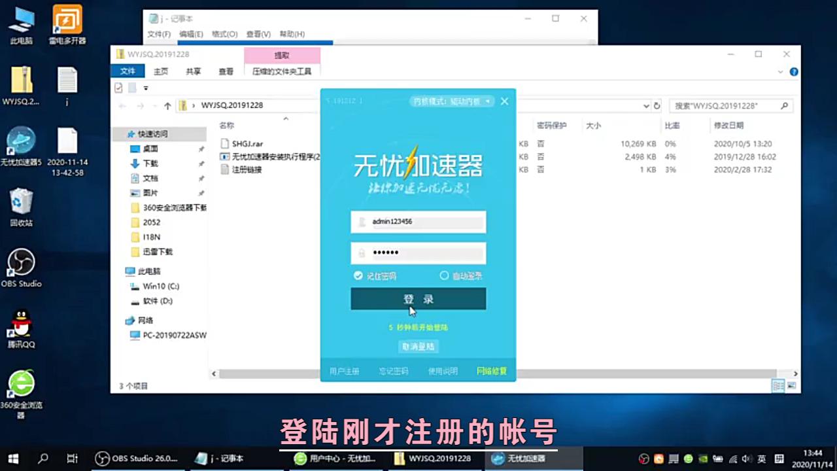Select the SHGJ.rar file
Image resolution: width=837 pixels, height=471 pixels.
[x=247, y=144]
